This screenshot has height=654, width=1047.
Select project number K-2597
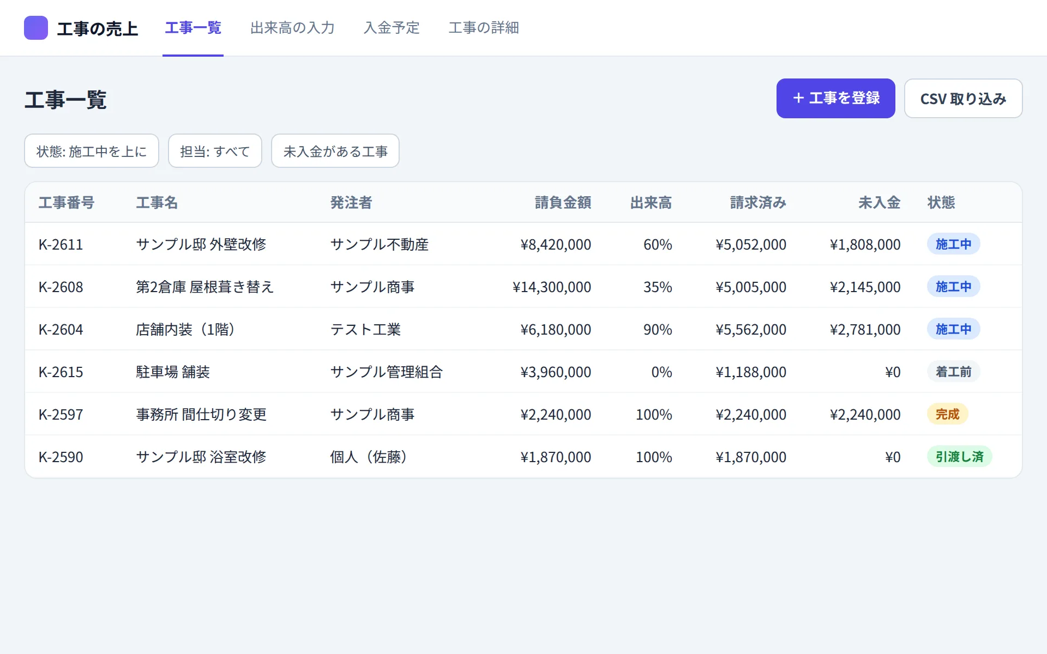click(61, 414)
